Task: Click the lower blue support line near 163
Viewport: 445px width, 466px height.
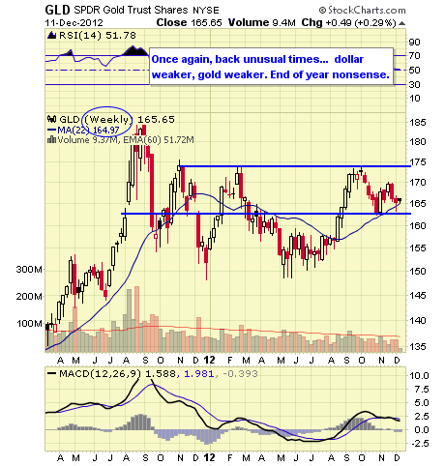Action: coord(266,214)
